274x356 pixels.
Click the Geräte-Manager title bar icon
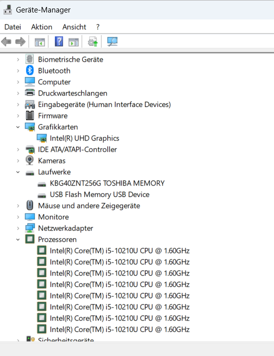pyautogui.click(x=7, y=10)
